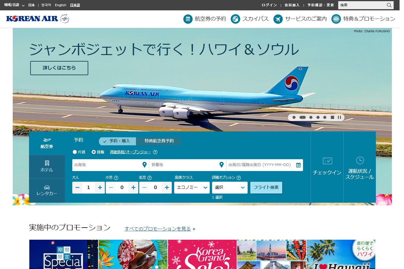Open the Korea Grand Sale promotion thumbnail
Screen dimensions: 404x269
[x=202, y=254]
